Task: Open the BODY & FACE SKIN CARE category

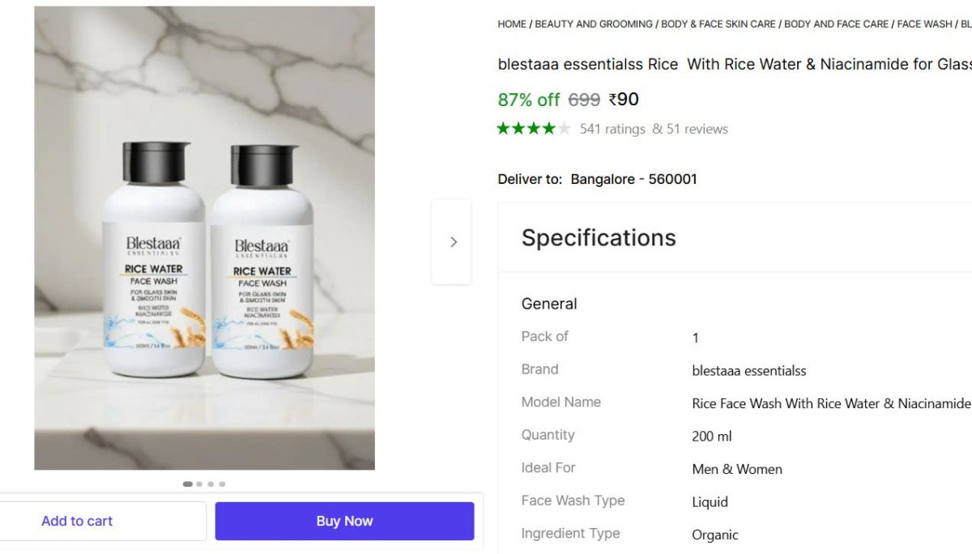Action: 718,24
